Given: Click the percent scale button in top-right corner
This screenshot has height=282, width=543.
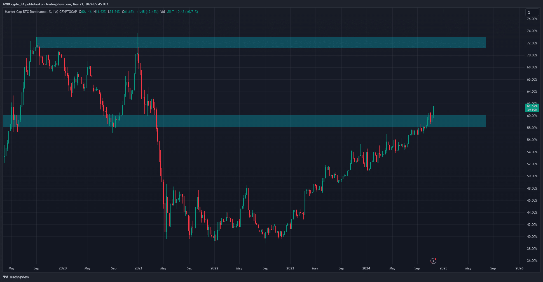Looking at the screenshot, I should [x=532, y=12].
